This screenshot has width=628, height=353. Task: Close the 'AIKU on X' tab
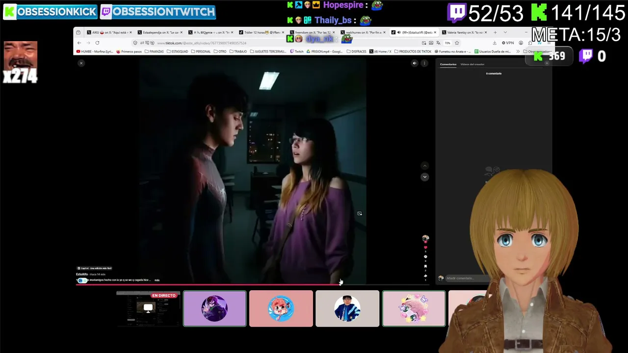pos(131,32)
